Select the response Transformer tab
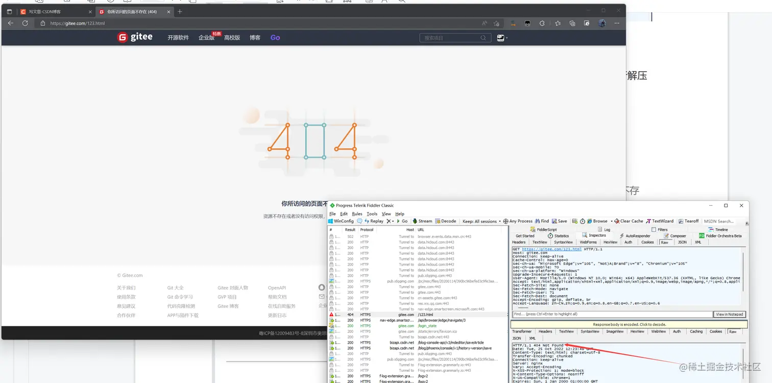Viewport: 772px width, 383px height. point(522,331)
